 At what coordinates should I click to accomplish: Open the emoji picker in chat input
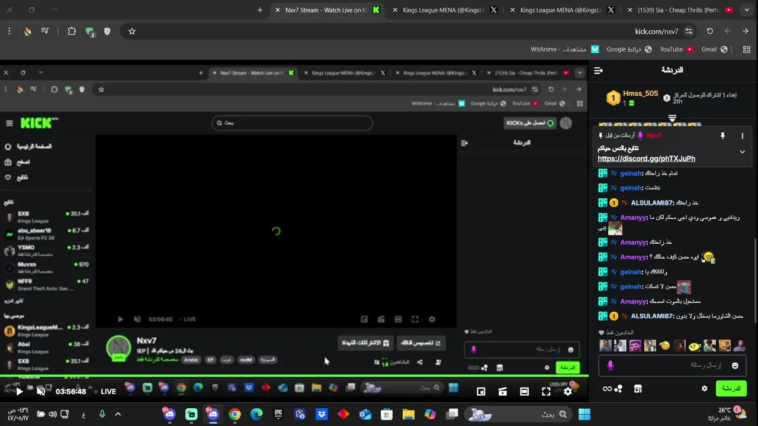pyautogui.click(x=735, y=366)
